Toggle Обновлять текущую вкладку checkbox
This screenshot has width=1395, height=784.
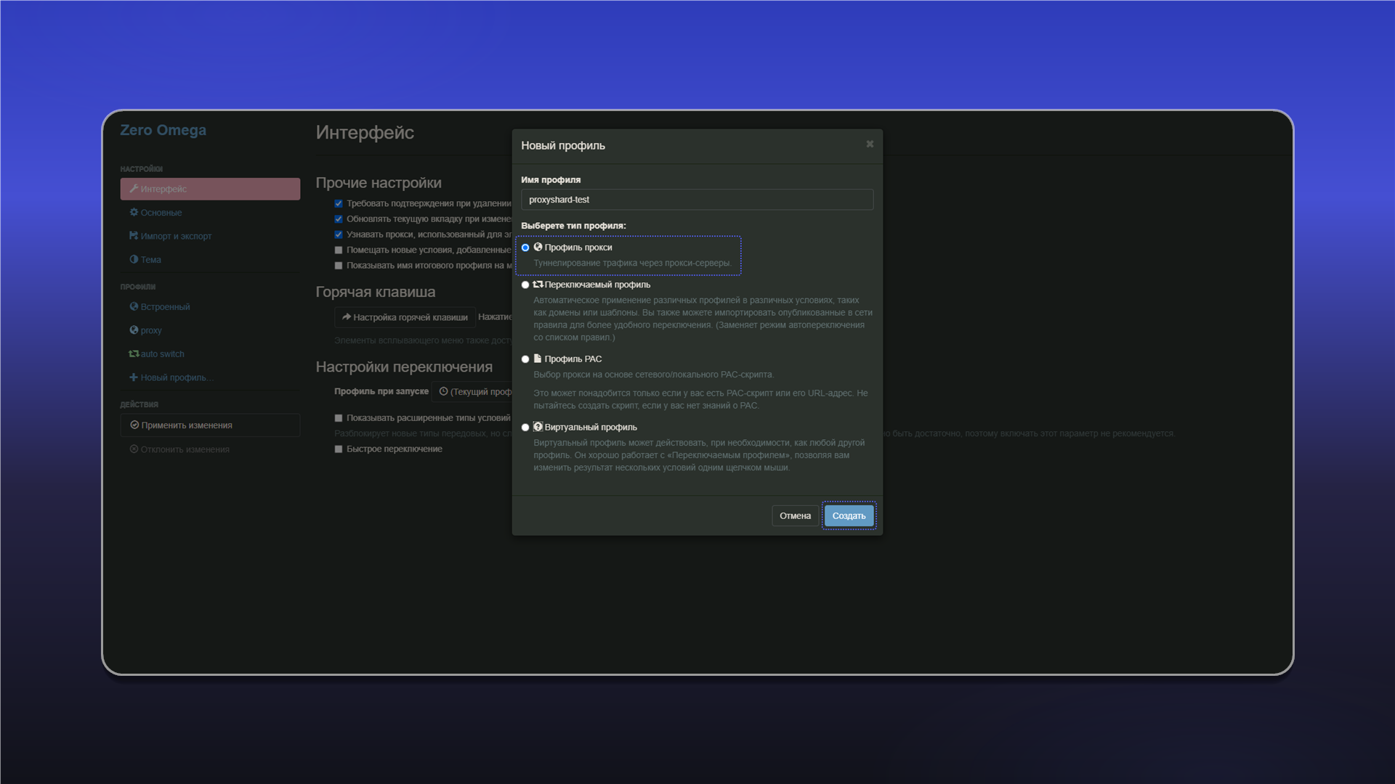339,219
